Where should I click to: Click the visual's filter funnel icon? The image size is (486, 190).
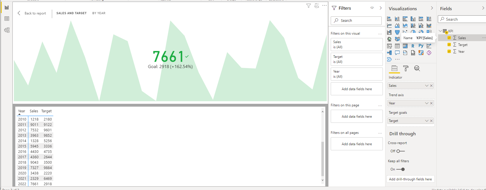[309, 6]
